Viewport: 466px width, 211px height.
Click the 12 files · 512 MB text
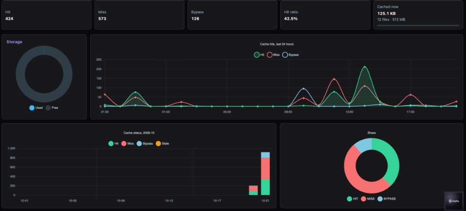pos(391,19)
